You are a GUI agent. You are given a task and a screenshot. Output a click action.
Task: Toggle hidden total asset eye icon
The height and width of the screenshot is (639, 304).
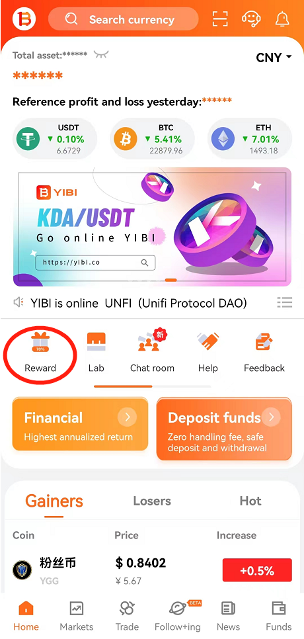click(x=101, y=54)
